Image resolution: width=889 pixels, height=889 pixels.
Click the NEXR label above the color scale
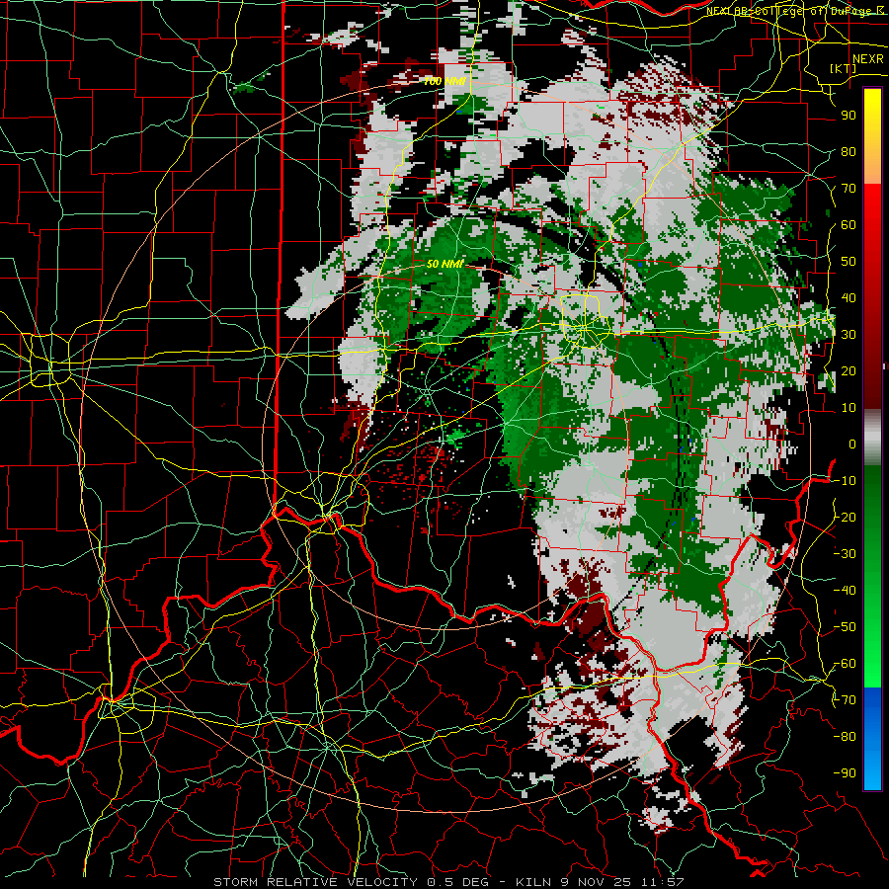coord(868,59)
